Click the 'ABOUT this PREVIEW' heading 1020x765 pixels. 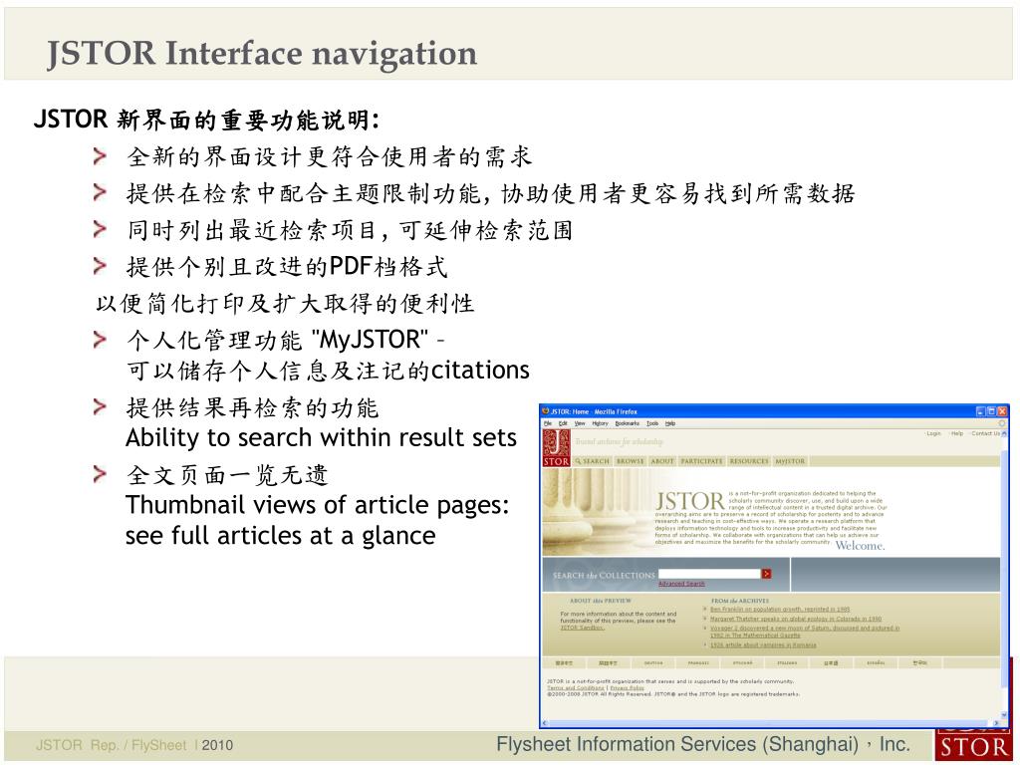(601, 601)
